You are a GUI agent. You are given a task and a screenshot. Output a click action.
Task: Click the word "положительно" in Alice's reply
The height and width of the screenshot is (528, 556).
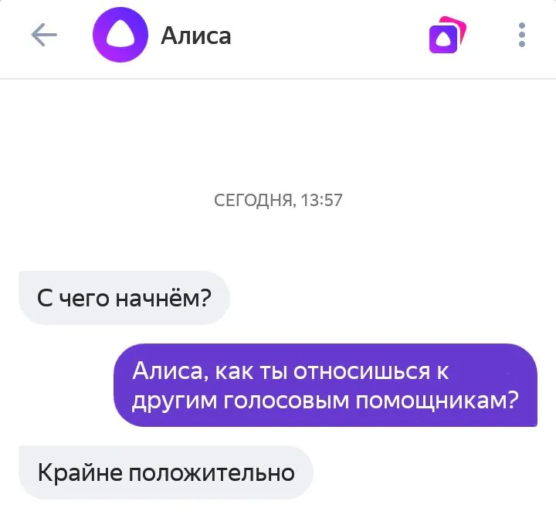coord(212,473)
